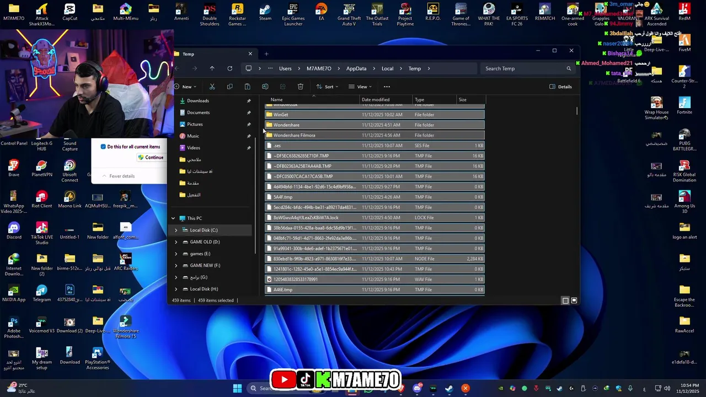Screen dimensions: 706x397
Task: Sort by Date modified column header
Action: click(x=386, y=100)
